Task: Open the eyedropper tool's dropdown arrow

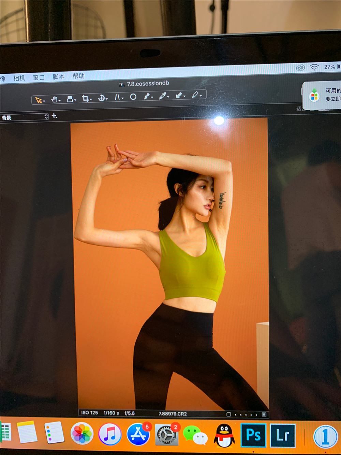Action: point(168,97)
